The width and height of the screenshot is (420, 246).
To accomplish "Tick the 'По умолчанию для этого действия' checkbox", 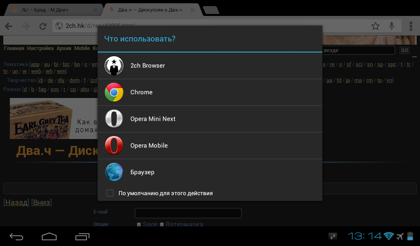I will coord(110,193).
